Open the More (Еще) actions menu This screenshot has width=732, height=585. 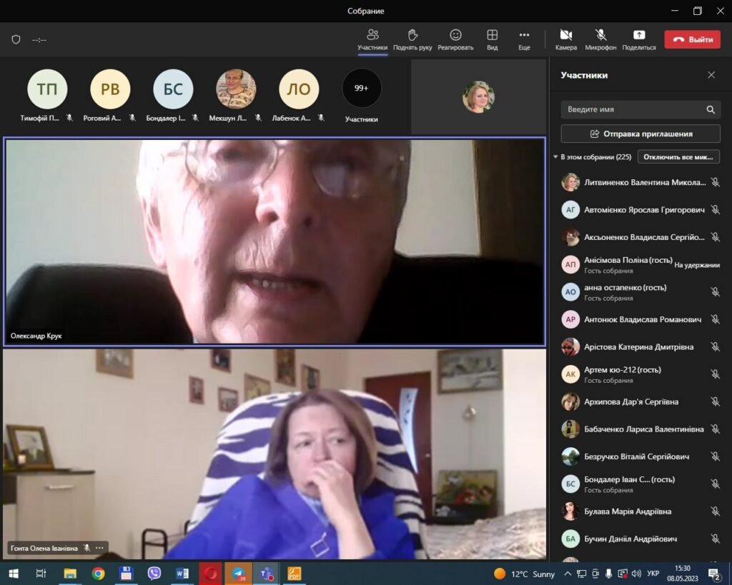(524, 39)
